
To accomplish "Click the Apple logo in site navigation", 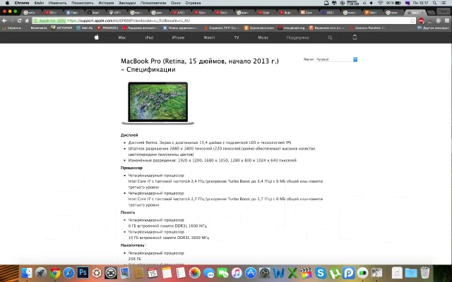I will 97,37.
